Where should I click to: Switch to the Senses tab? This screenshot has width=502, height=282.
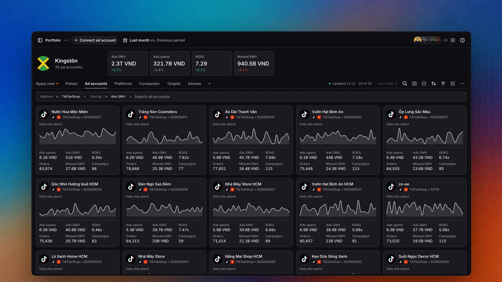195,84
